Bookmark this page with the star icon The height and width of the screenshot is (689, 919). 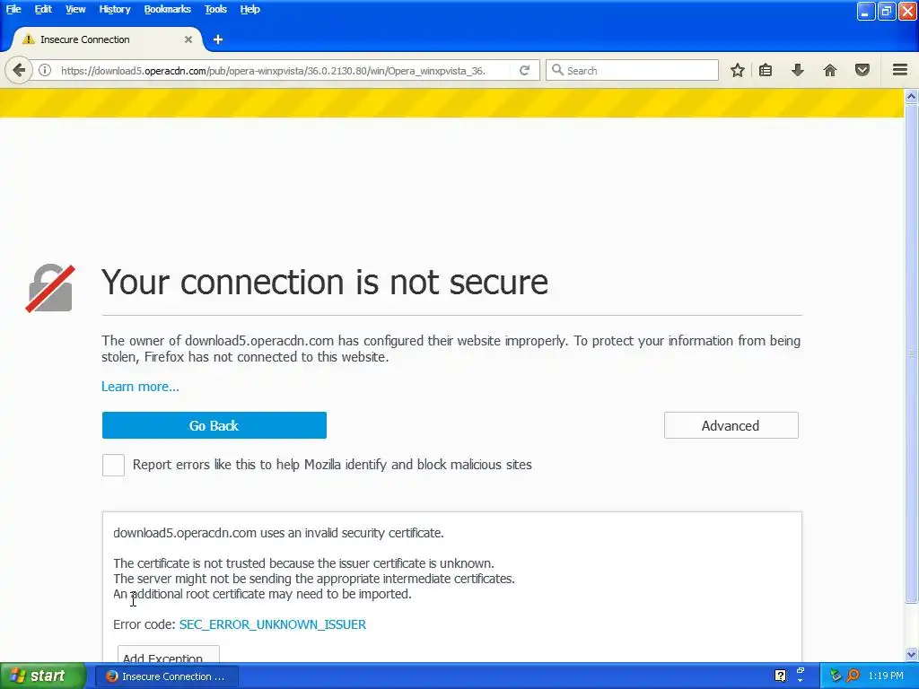coord(738,71)
